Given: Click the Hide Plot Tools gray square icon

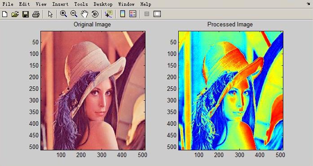Looking at the screenshot, I should click(x=147, y=14).
